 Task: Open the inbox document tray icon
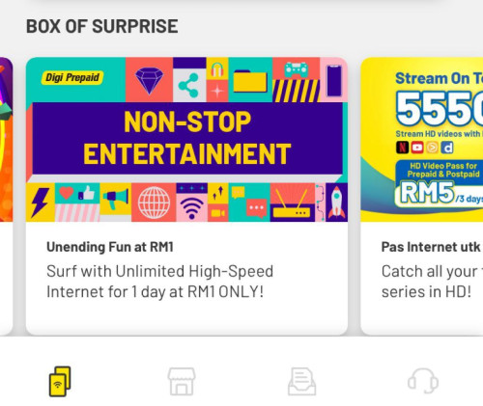[x=301, y=382]
